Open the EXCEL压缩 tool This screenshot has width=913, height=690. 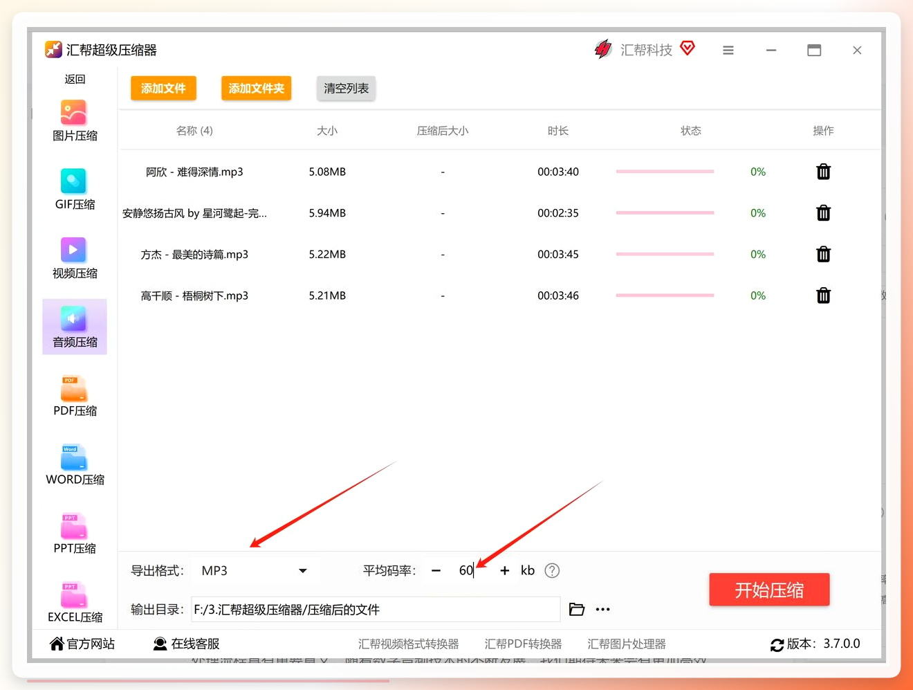point(75,601)
